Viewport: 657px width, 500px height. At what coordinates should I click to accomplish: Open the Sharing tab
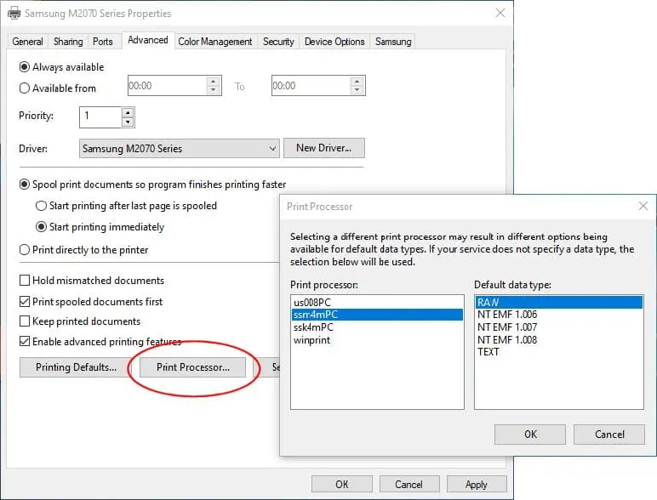coord(68,42)
